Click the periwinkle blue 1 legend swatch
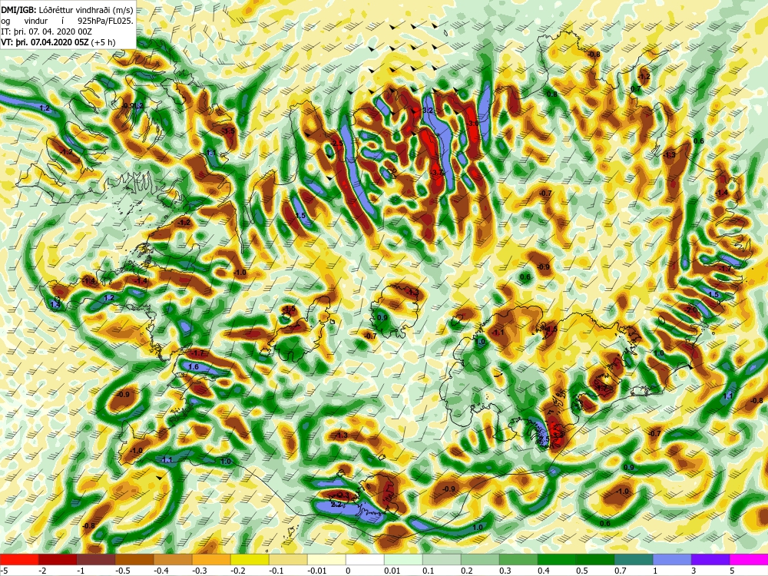This screenshot has height=576, width=768. (672, 559)
